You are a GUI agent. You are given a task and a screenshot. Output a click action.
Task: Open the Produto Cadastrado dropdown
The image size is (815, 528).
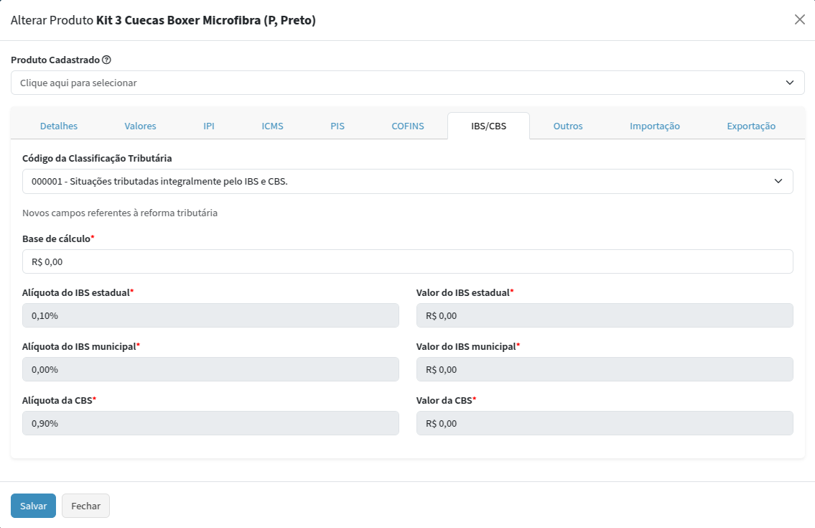pyautogui.click(x=407, y=83)
